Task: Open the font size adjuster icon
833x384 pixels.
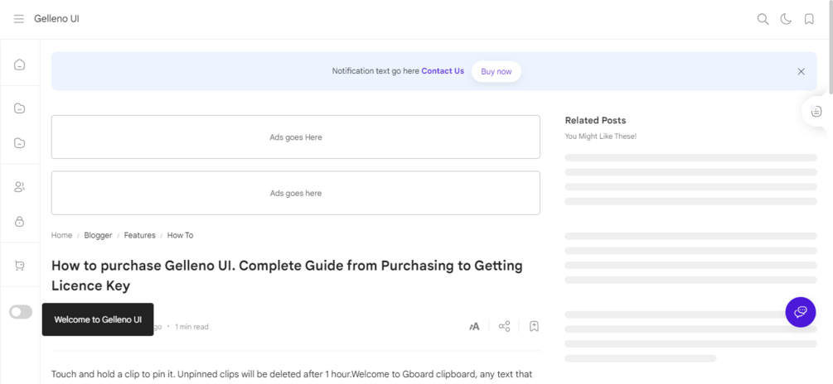Action: [474, 327]
